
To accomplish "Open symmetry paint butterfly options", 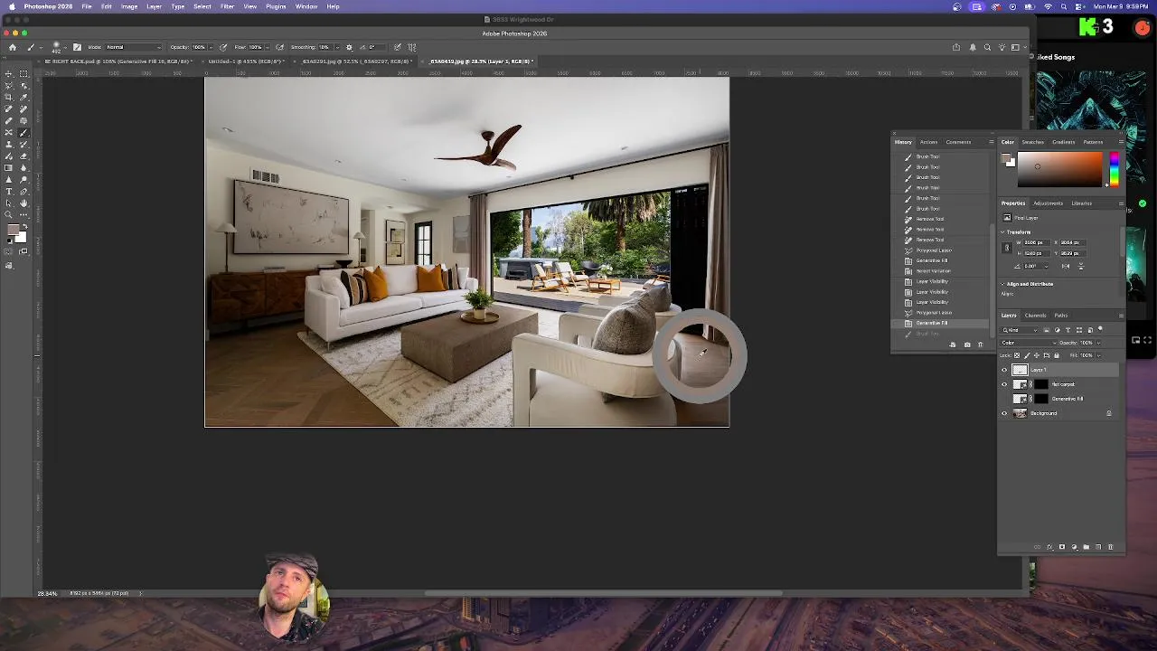I will (x=412, y=47).
